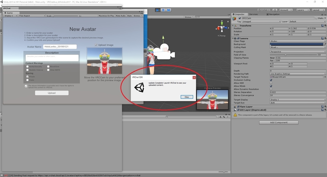Open the Rendering Path dropdown
Image resolution: width=327 pixels, height=177 pixels.
[x=298, y=74]
